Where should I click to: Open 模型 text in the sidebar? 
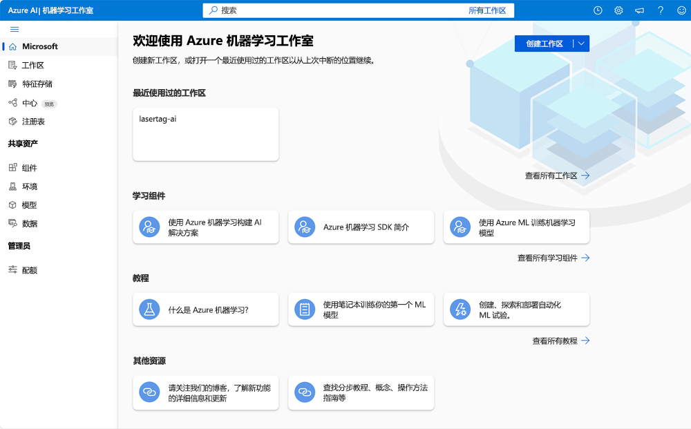(30, 205)
